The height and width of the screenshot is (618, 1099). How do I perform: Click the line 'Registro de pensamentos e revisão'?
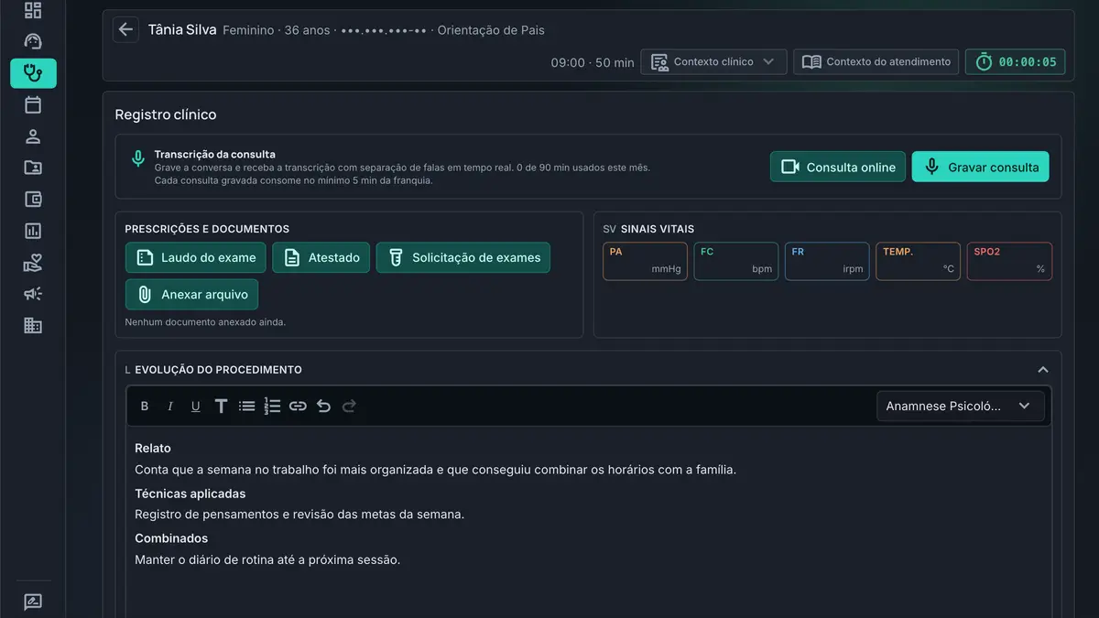click(299, 515)
